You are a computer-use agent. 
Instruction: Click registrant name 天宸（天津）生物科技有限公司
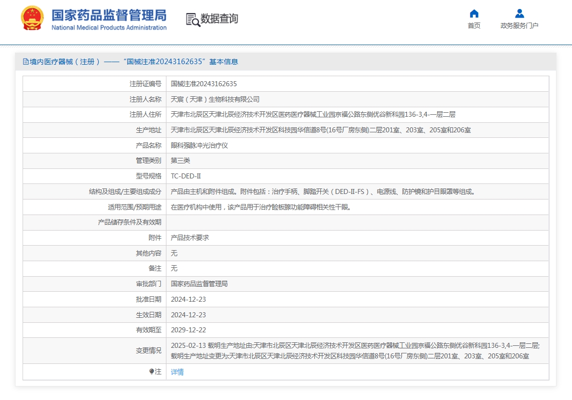tap(215, 99)
